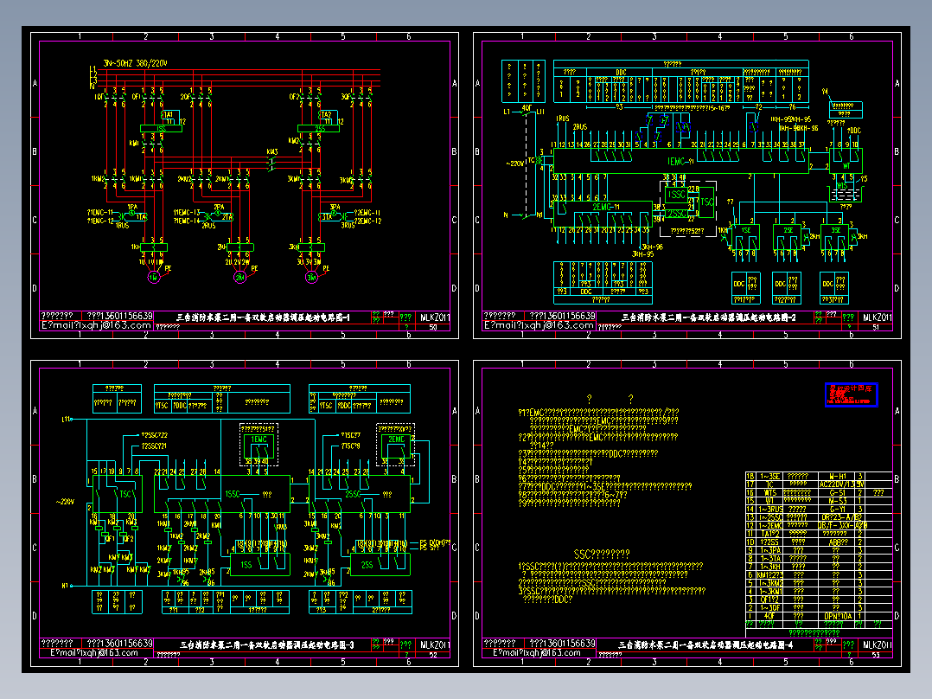Screen dimensions: 932x699
Task: Click the TSC box inside sheet 2 dashed frame
Action: [x=706, y=202]
